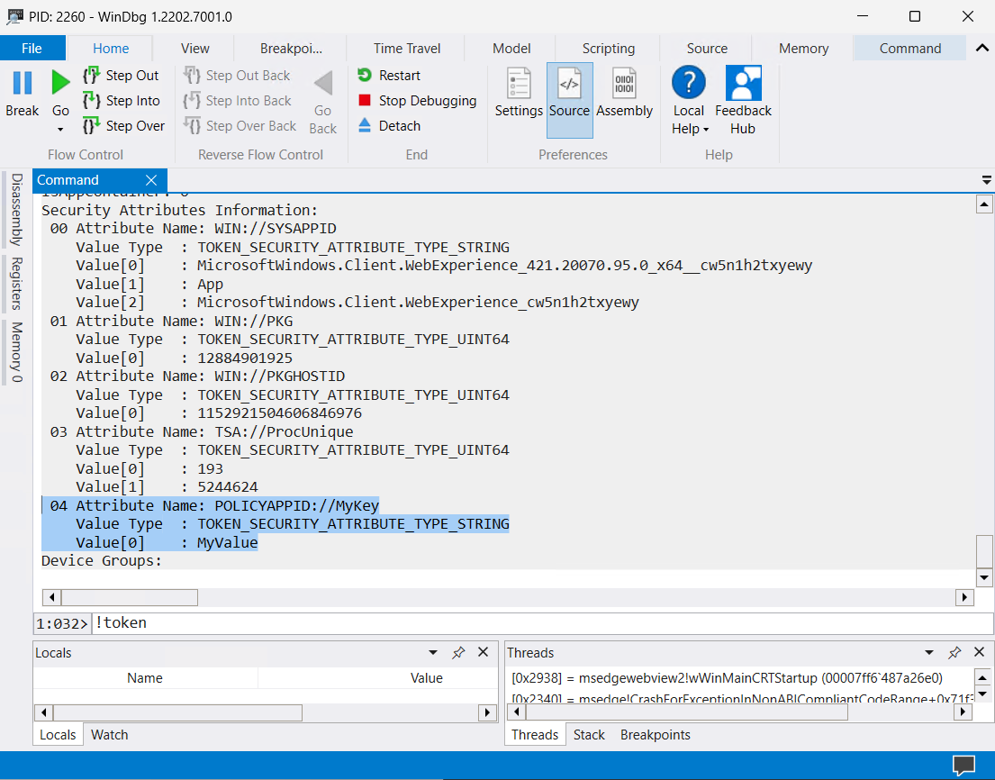Collapse the ribbon with the chevron

pyautogui.click(x=981, y=48)
